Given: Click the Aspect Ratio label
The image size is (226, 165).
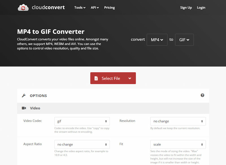Looking at the screenshot, I should click(x=32, y=144).
